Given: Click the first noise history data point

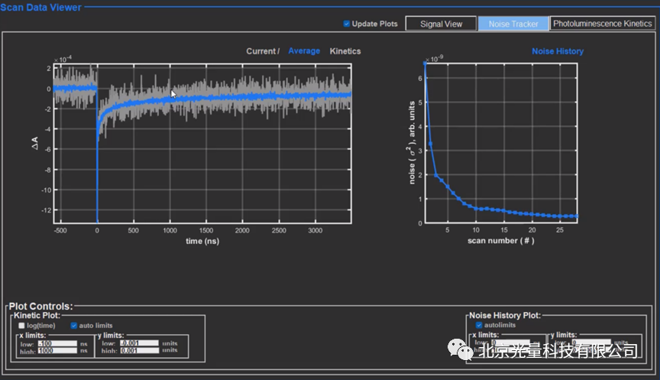Looking at the screenshot, I should click(x=425, y=63).
